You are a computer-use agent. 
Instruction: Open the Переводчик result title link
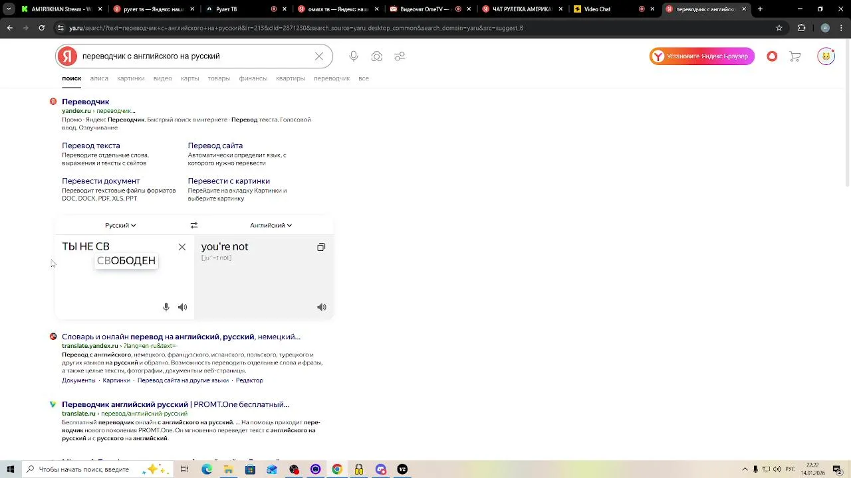(x=86, y=102)
